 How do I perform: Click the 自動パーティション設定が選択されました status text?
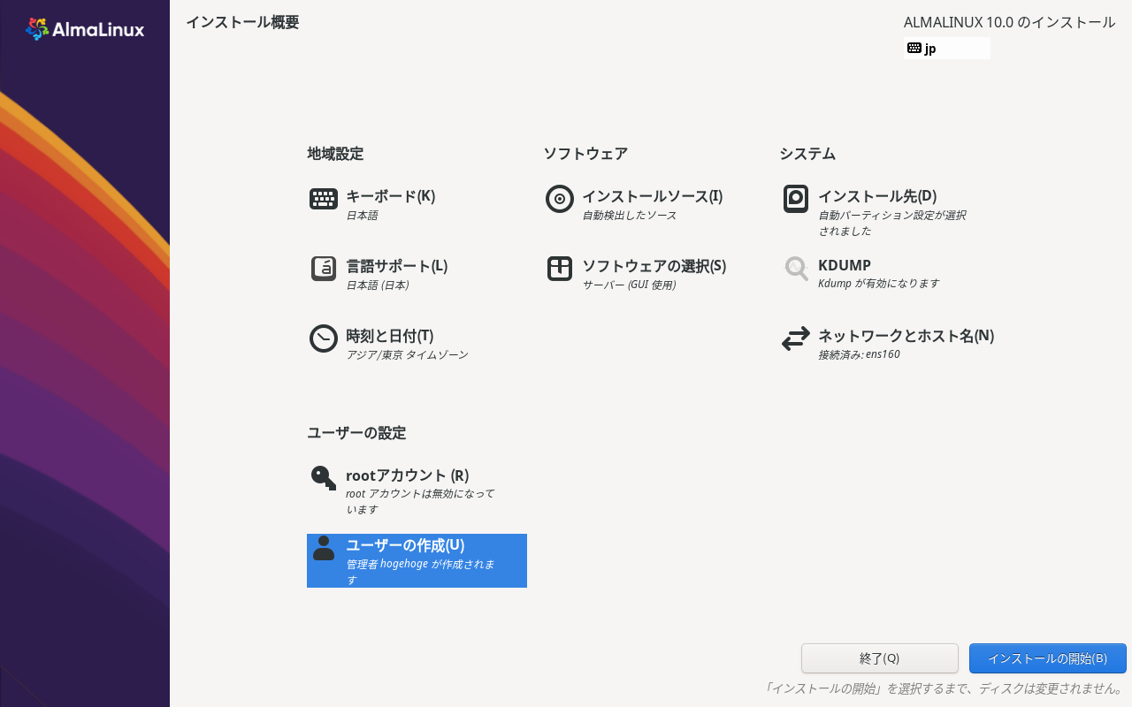891,224
